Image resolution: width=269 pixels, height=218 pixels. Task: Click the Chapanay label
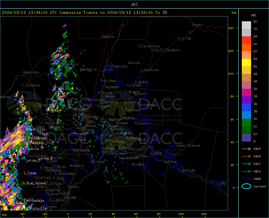(x=127, y=118)
